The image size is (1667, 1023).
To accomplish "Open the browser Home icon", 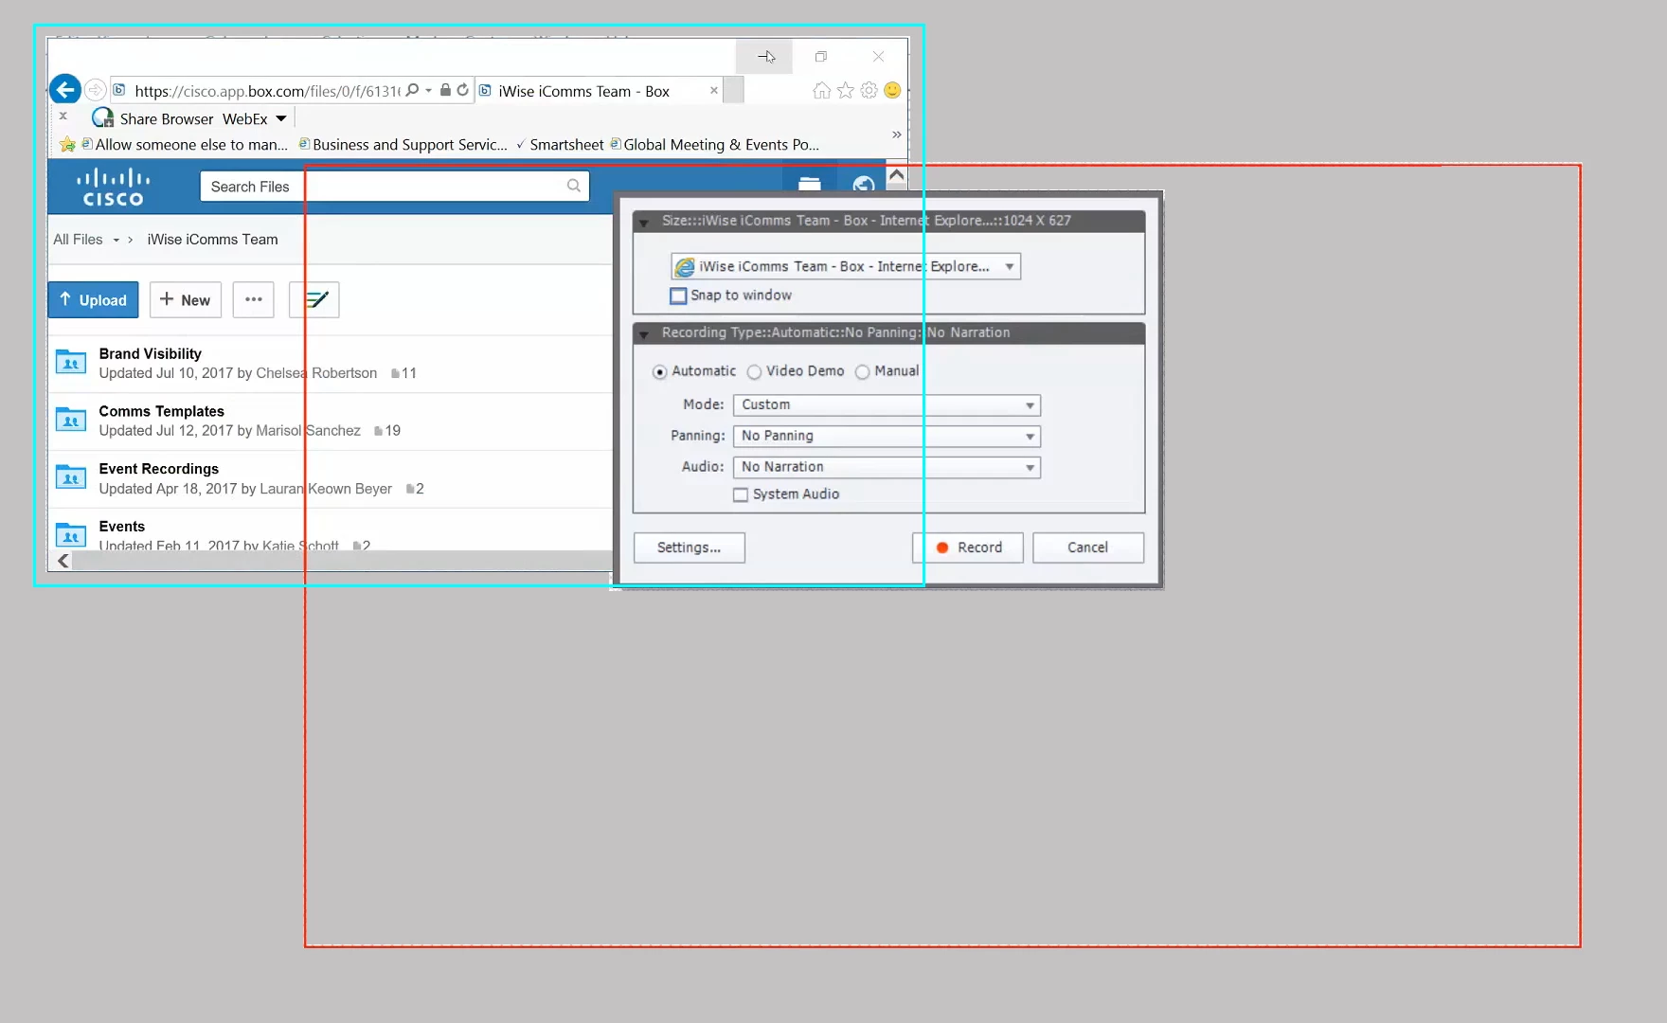I will (821, 90).
